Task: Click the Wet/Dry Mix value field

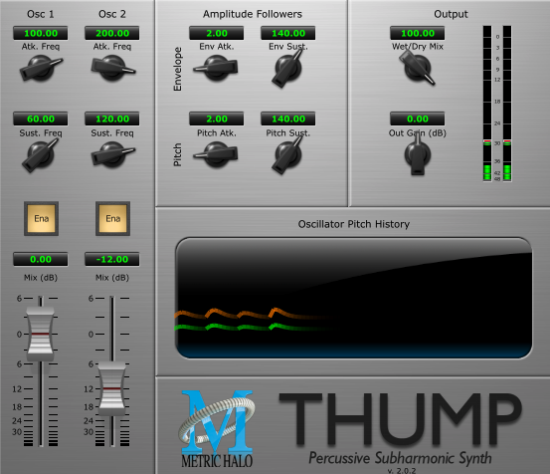Action: 418,33
